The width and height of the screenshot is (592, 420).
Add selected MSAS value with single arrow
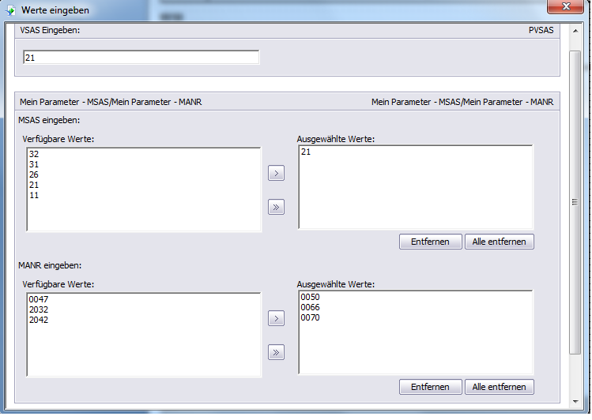(276, 173)
